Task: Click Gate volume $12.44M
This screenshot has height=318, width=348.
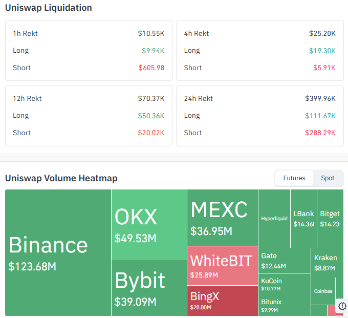Action: point(273,266)
